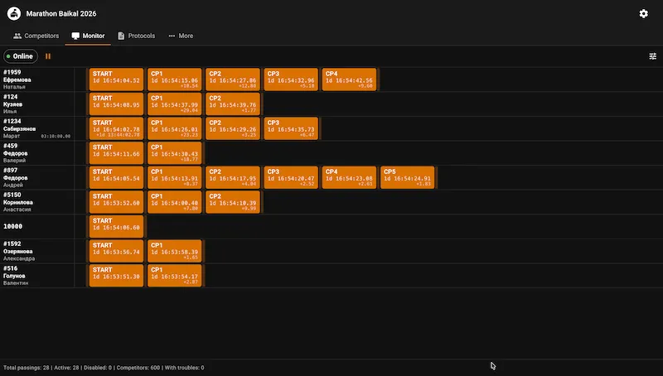Click Marathon Baikal 2026 title
This screenshot has width=663, height=376.
[x=61, y=13]
